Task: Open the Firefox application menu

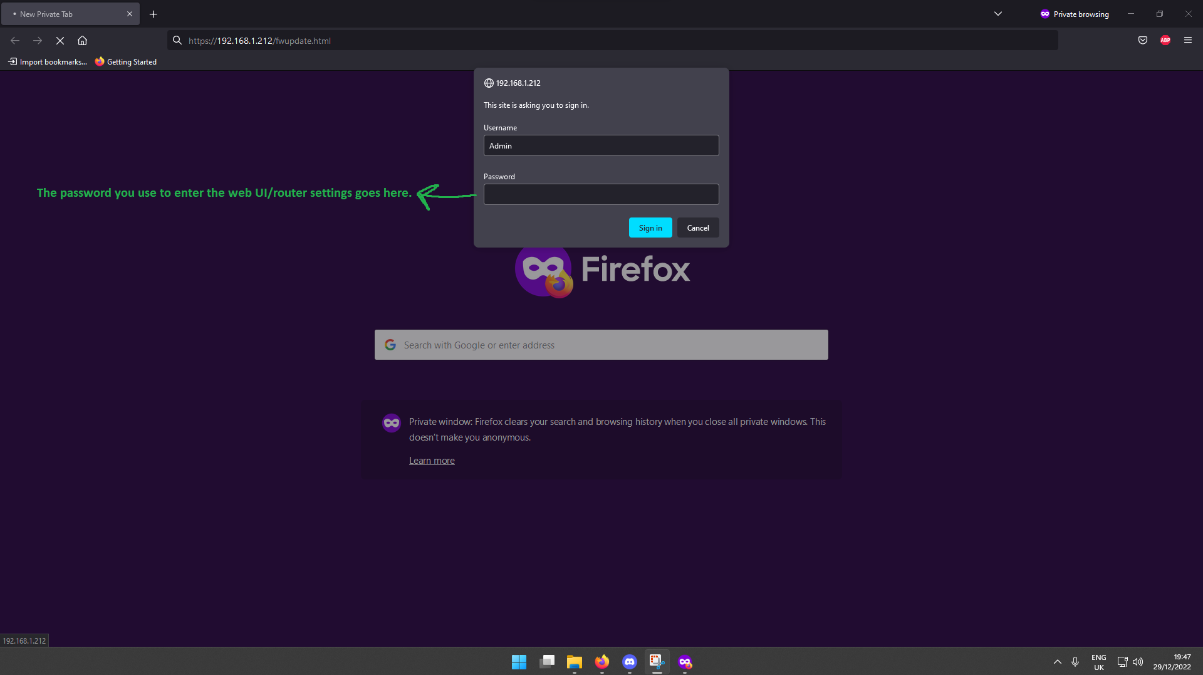Action: tap(1188, 41)
